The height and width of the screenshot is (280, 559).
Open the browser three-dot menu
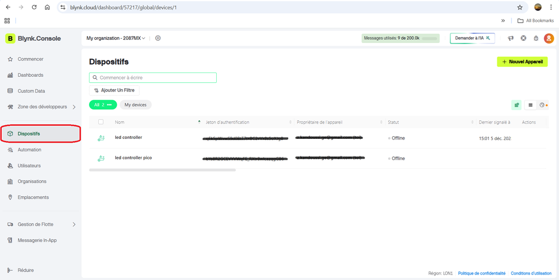[x=551, y=7]
